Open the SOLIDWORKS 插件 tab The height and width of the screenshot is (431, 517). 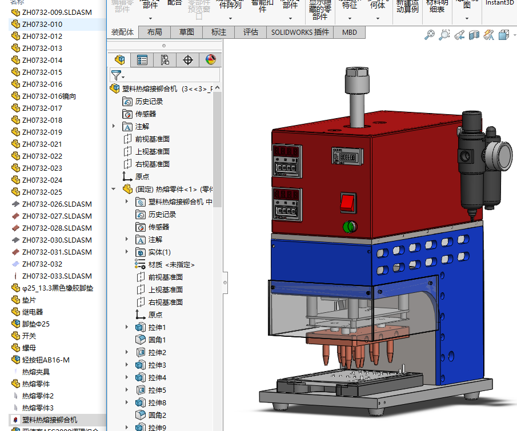(300, 33)
